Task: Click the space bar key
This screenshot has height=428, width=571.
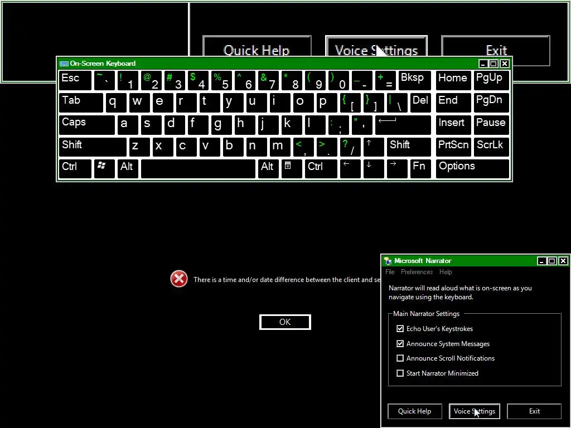Action: (x=198, y=169)
